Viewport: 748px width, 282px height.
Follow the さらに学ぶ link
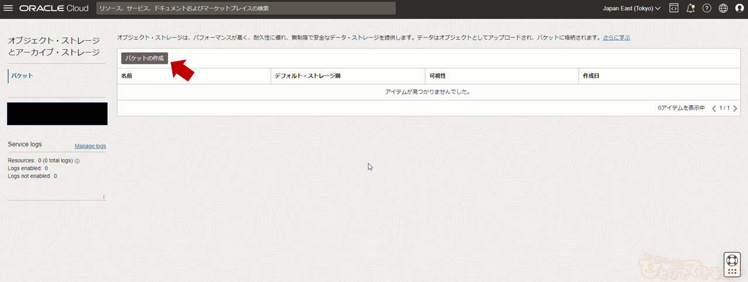pyautogui.click(x=616, y=37)
